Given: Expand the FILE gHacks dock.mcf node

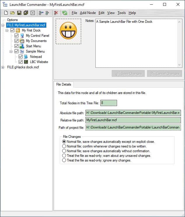Looking at the screenshot, I should [3, 67].
